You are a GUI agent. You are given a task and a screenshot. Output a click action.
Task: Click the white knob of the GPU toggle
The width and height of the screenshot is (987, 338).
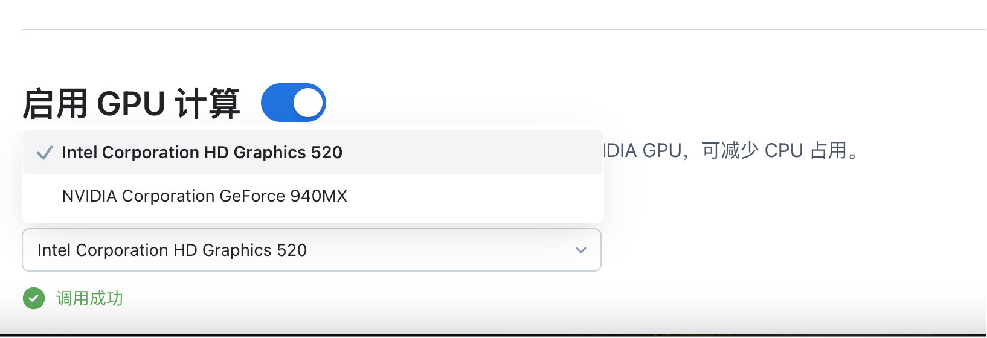308,103
